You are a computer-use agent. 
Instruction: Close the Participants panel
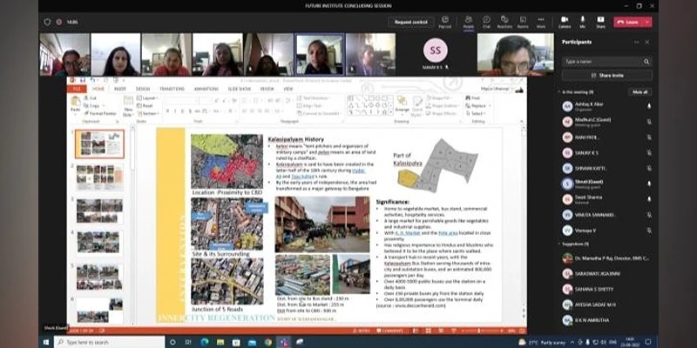tap(646, 42)
